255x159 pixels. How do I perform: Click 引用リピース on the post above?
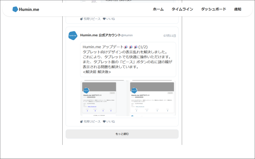[x=90, y=19]
